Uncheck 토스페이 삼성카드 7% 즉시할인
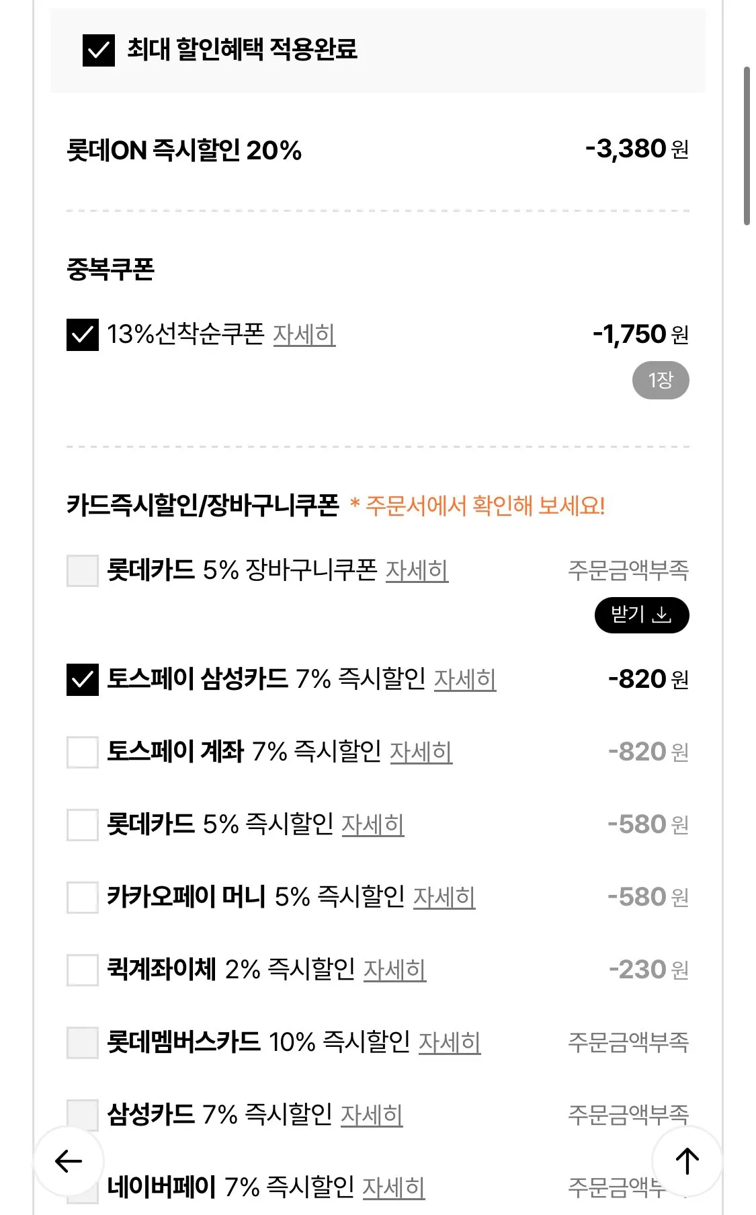 [x=83, y=679]
